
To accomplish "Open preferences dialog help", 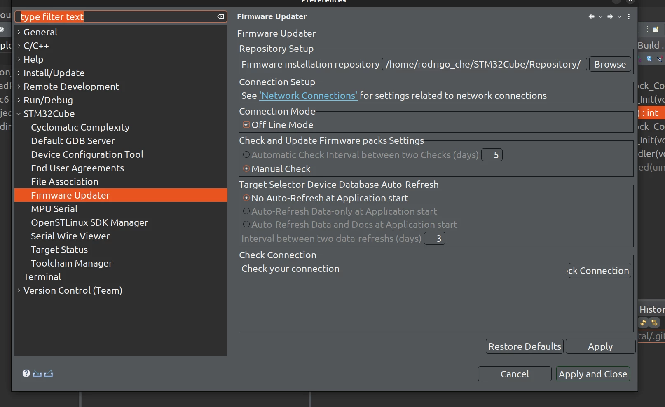I will click(x=26, y=373).
